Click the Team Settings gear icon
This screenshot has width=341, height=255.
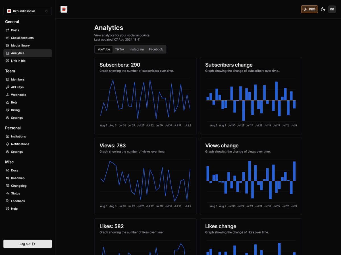click(8, 118)
